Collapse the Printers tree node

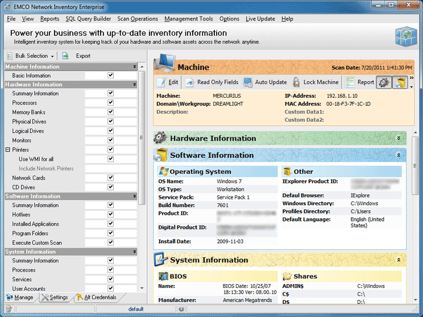8,150
